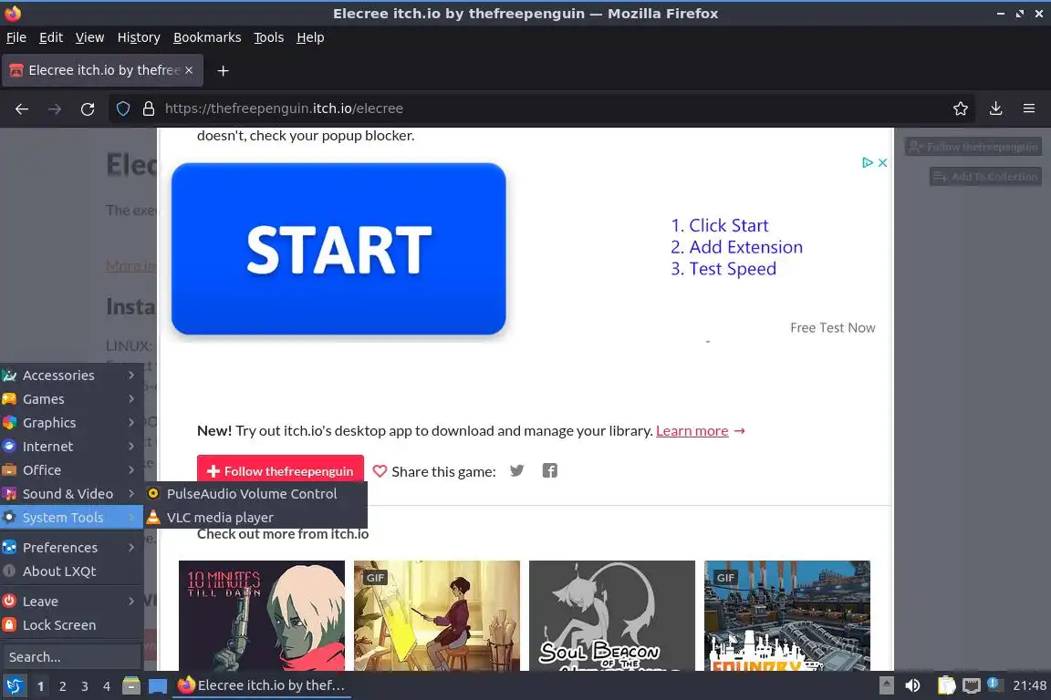The height and width of the screenshot is (700, 1051).
Task: Launch VLC media player
Action: 256,517
